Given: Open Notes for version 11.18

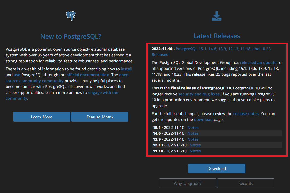Looking at the screenshot, I should click(195, 151).
